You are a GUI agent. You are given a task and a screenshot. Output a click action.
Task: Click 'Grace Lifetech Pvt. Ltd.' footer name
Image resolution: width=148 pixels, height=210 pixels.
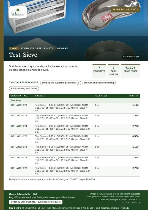pos(23,194)
